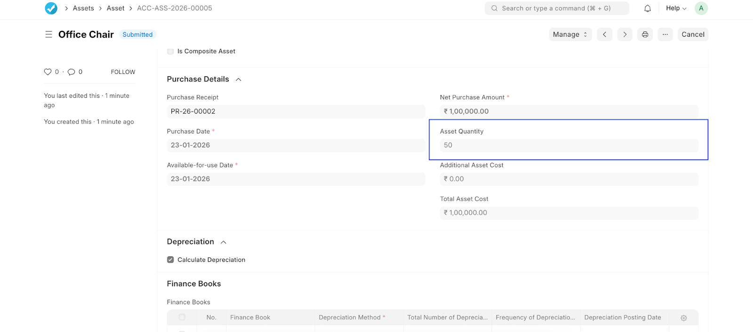753x332 pixels.
Task: Open the notifications bell
Action: click(x=648, y=8)
